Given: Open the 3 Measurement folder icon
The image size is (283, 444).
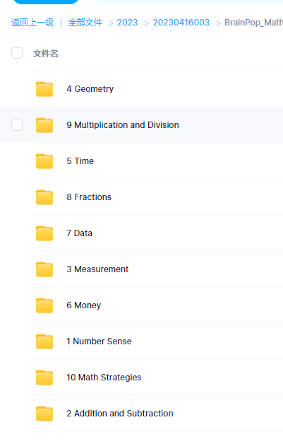Looking at the screenshot, I should coord(44,269).
